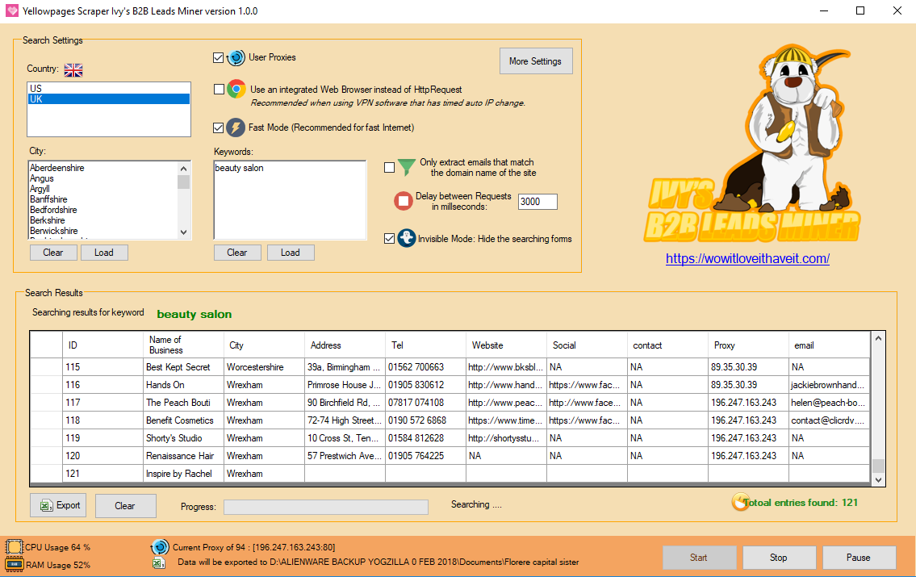The image size is (916, 577).
Task: Load keywords from file
Action: pyautogui.click(x=291, y=253)
